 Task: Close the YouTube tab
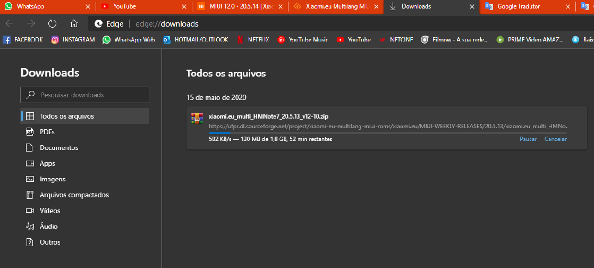point(184,7)
